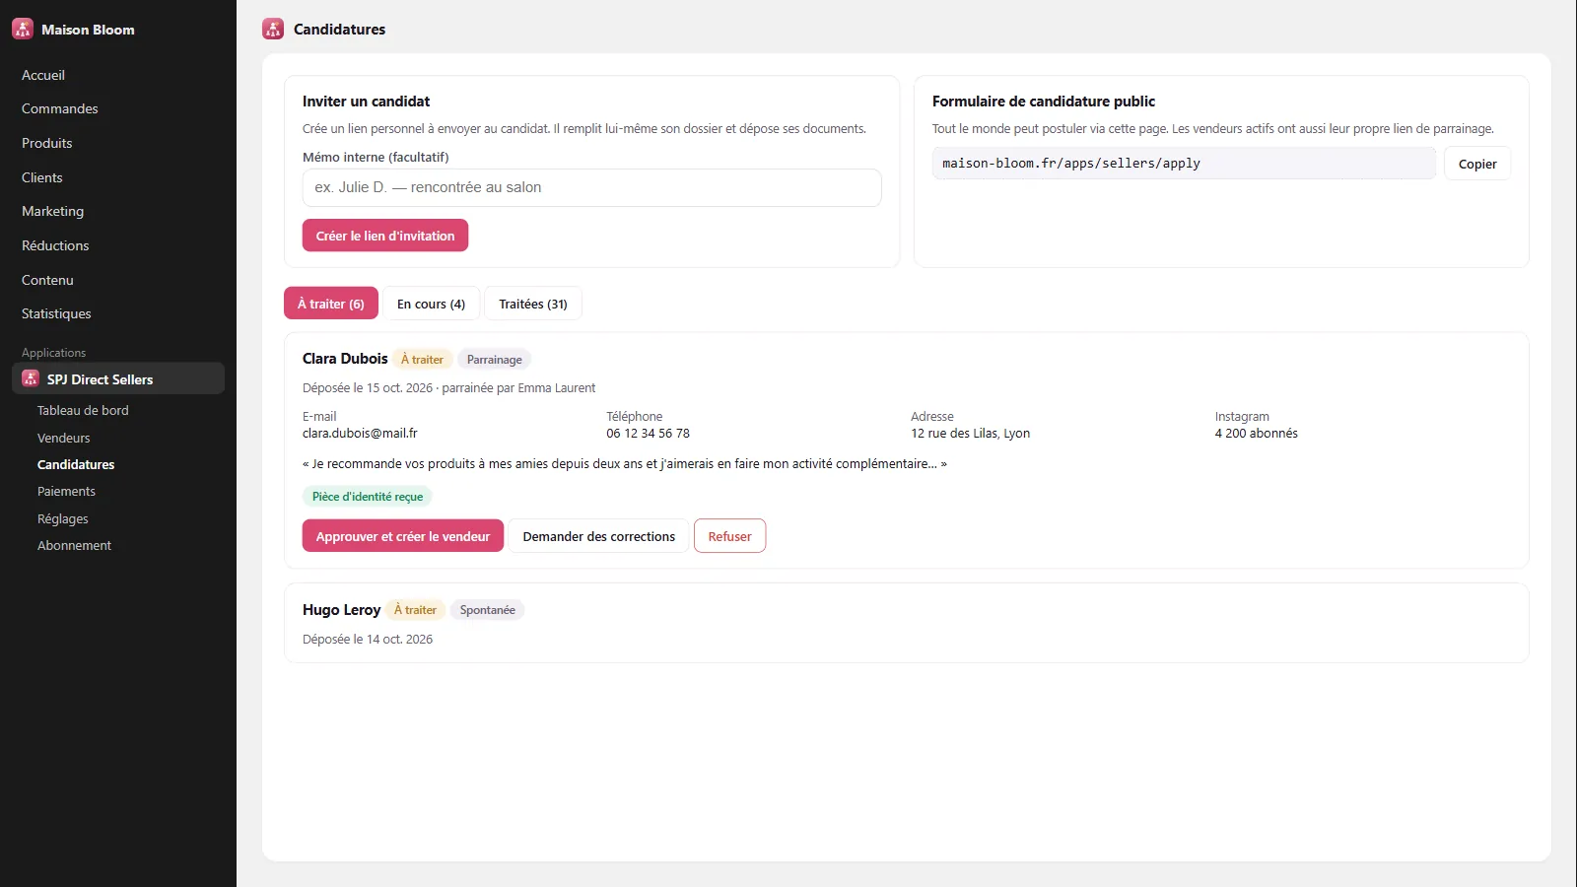
Task: Click the 4 200 abonnés Instagram value
Action: (1256, 433)
